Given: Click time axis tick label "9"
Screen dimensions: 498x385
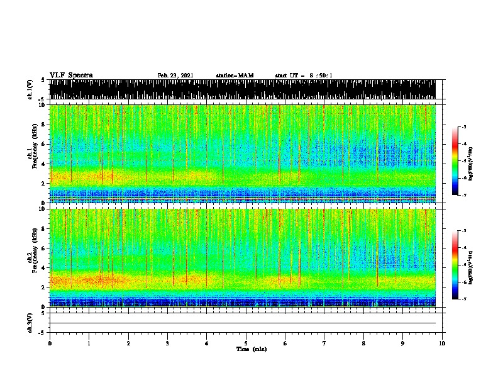Looking at the screenshot, I should point(402,343).
